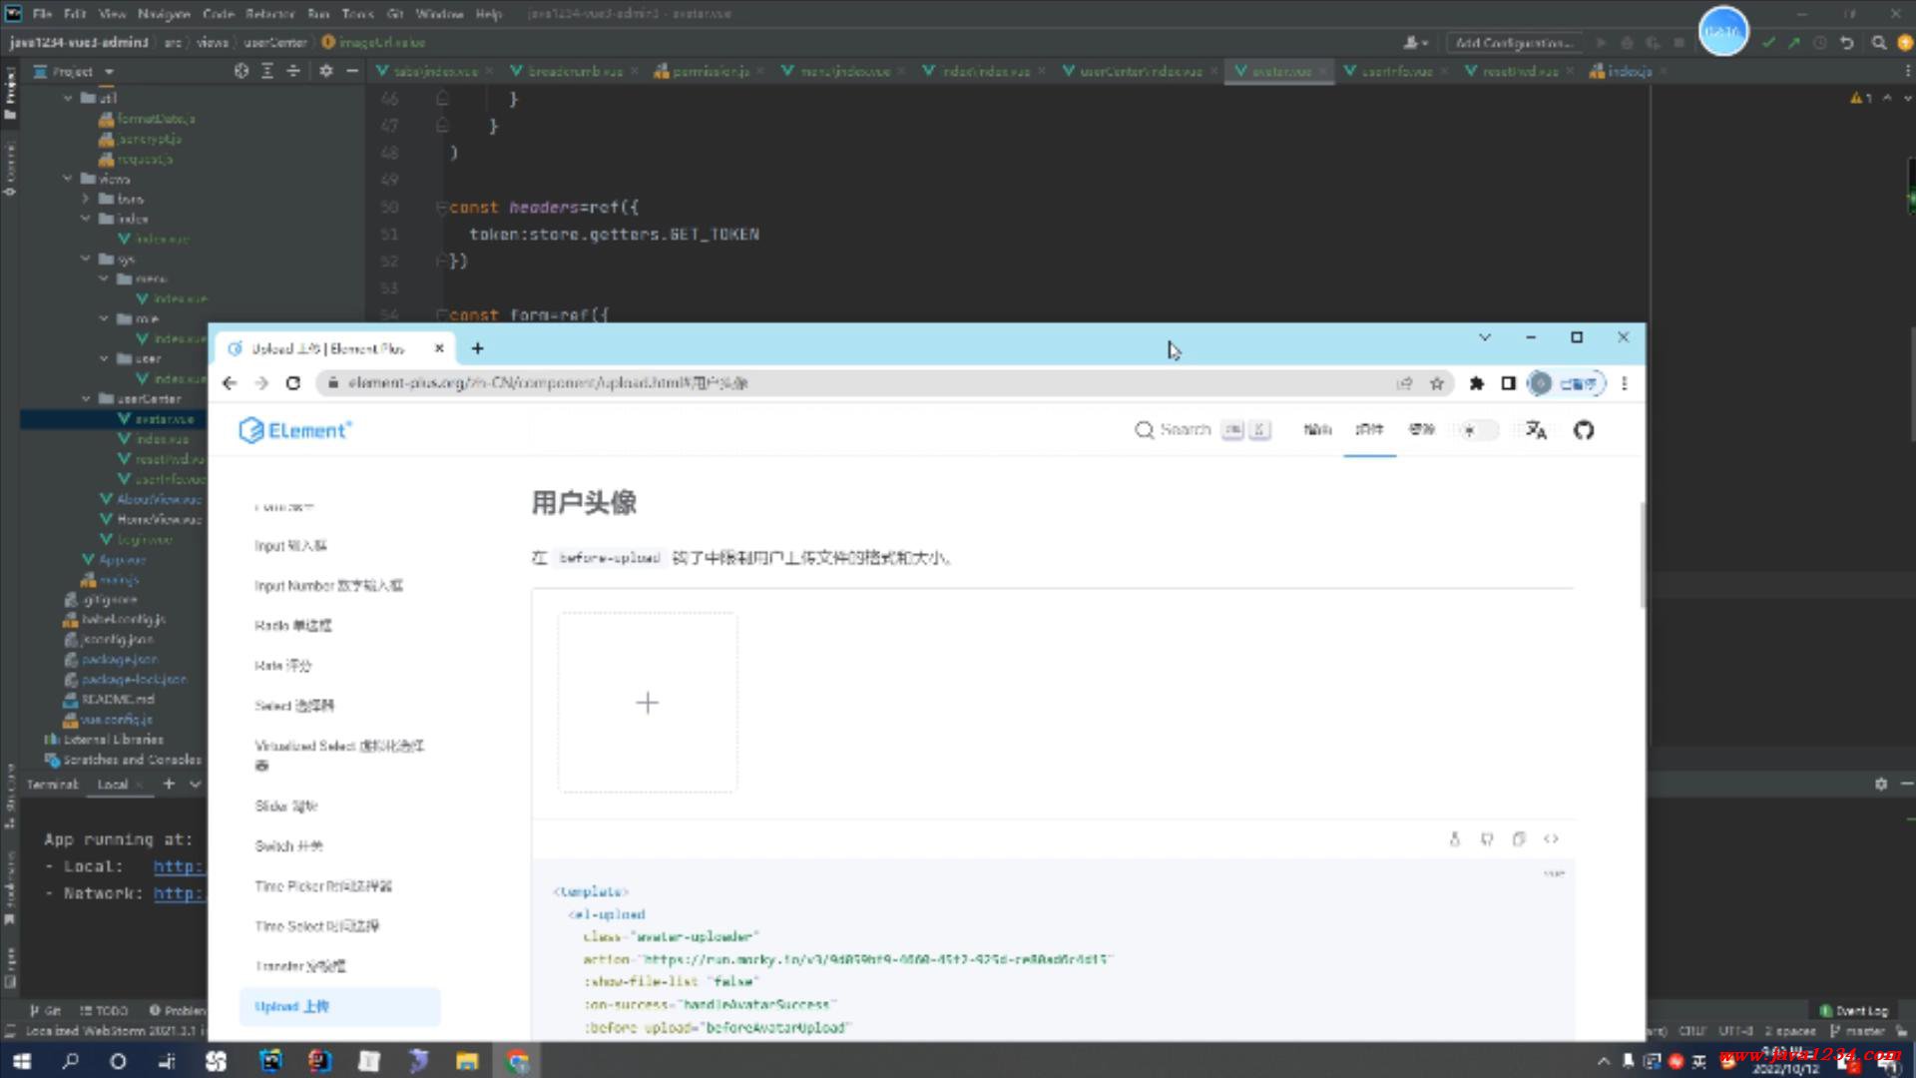Open Windows Start menu
This screenshot has height=1078, width=1916.
click(x=22, y=1061)
